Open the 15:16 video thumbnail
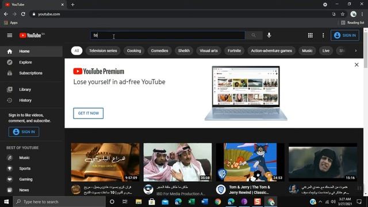The width and height of the screenshot is (368, 207). [323, 162]
